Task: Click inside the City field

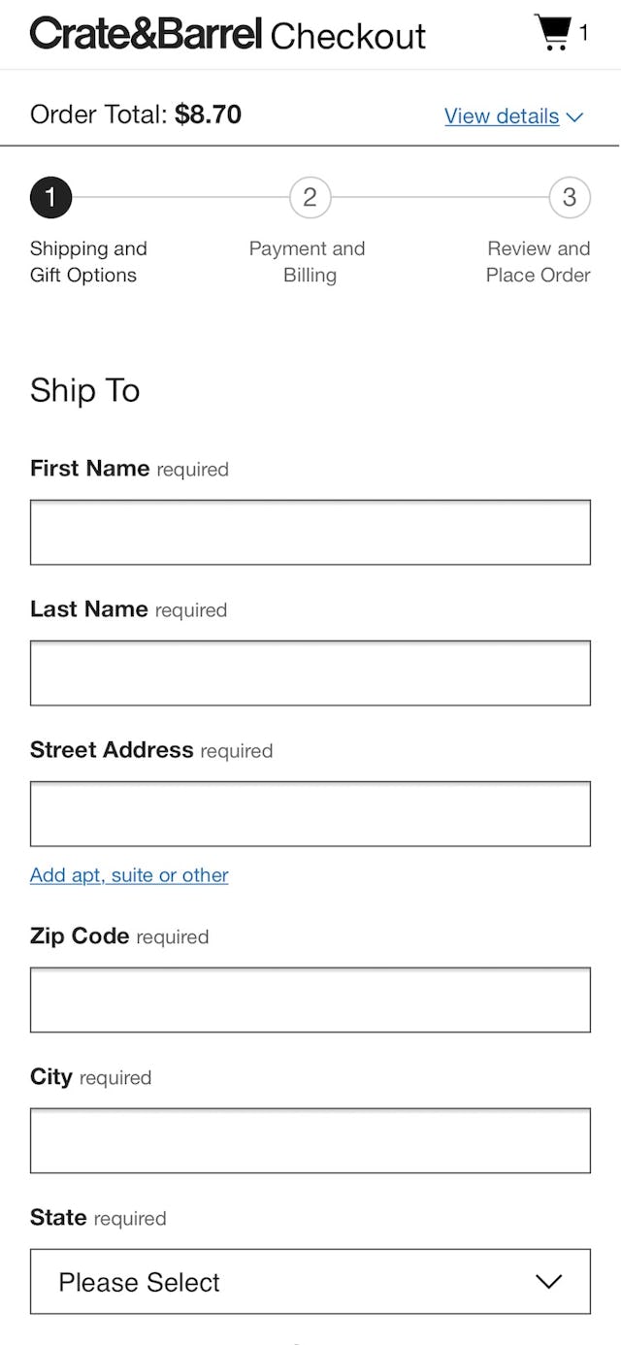Action: coord(310,1140)
